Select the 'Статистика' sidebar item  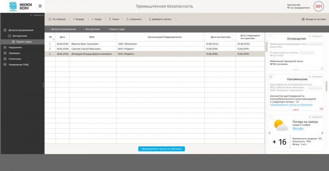coord(15,59)
